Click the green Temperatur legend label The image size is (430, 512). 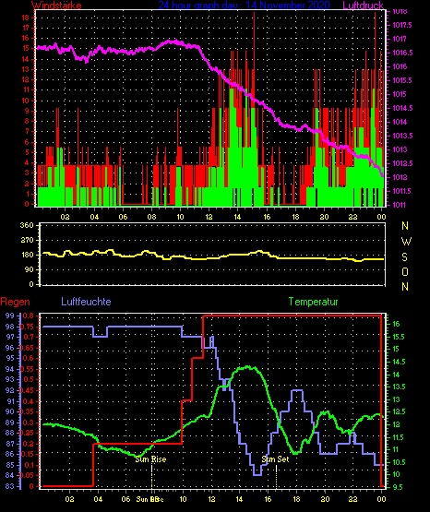[313, 302]
